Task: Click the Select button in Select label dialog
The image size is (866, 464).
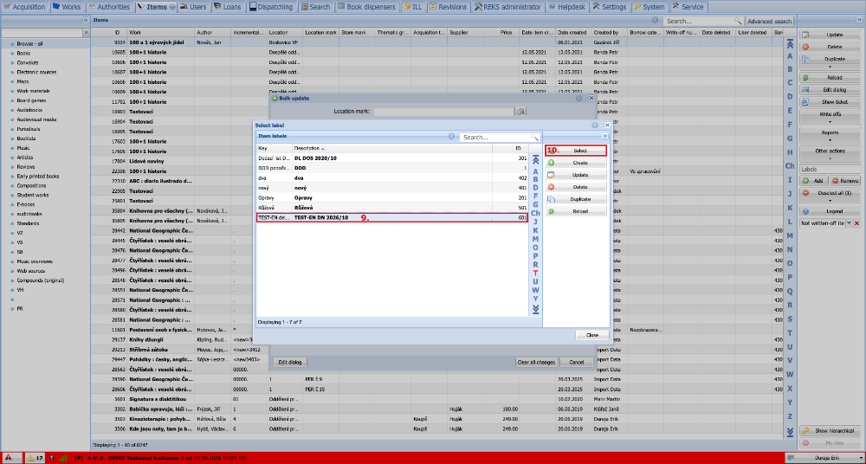Action: pos(576,151)
